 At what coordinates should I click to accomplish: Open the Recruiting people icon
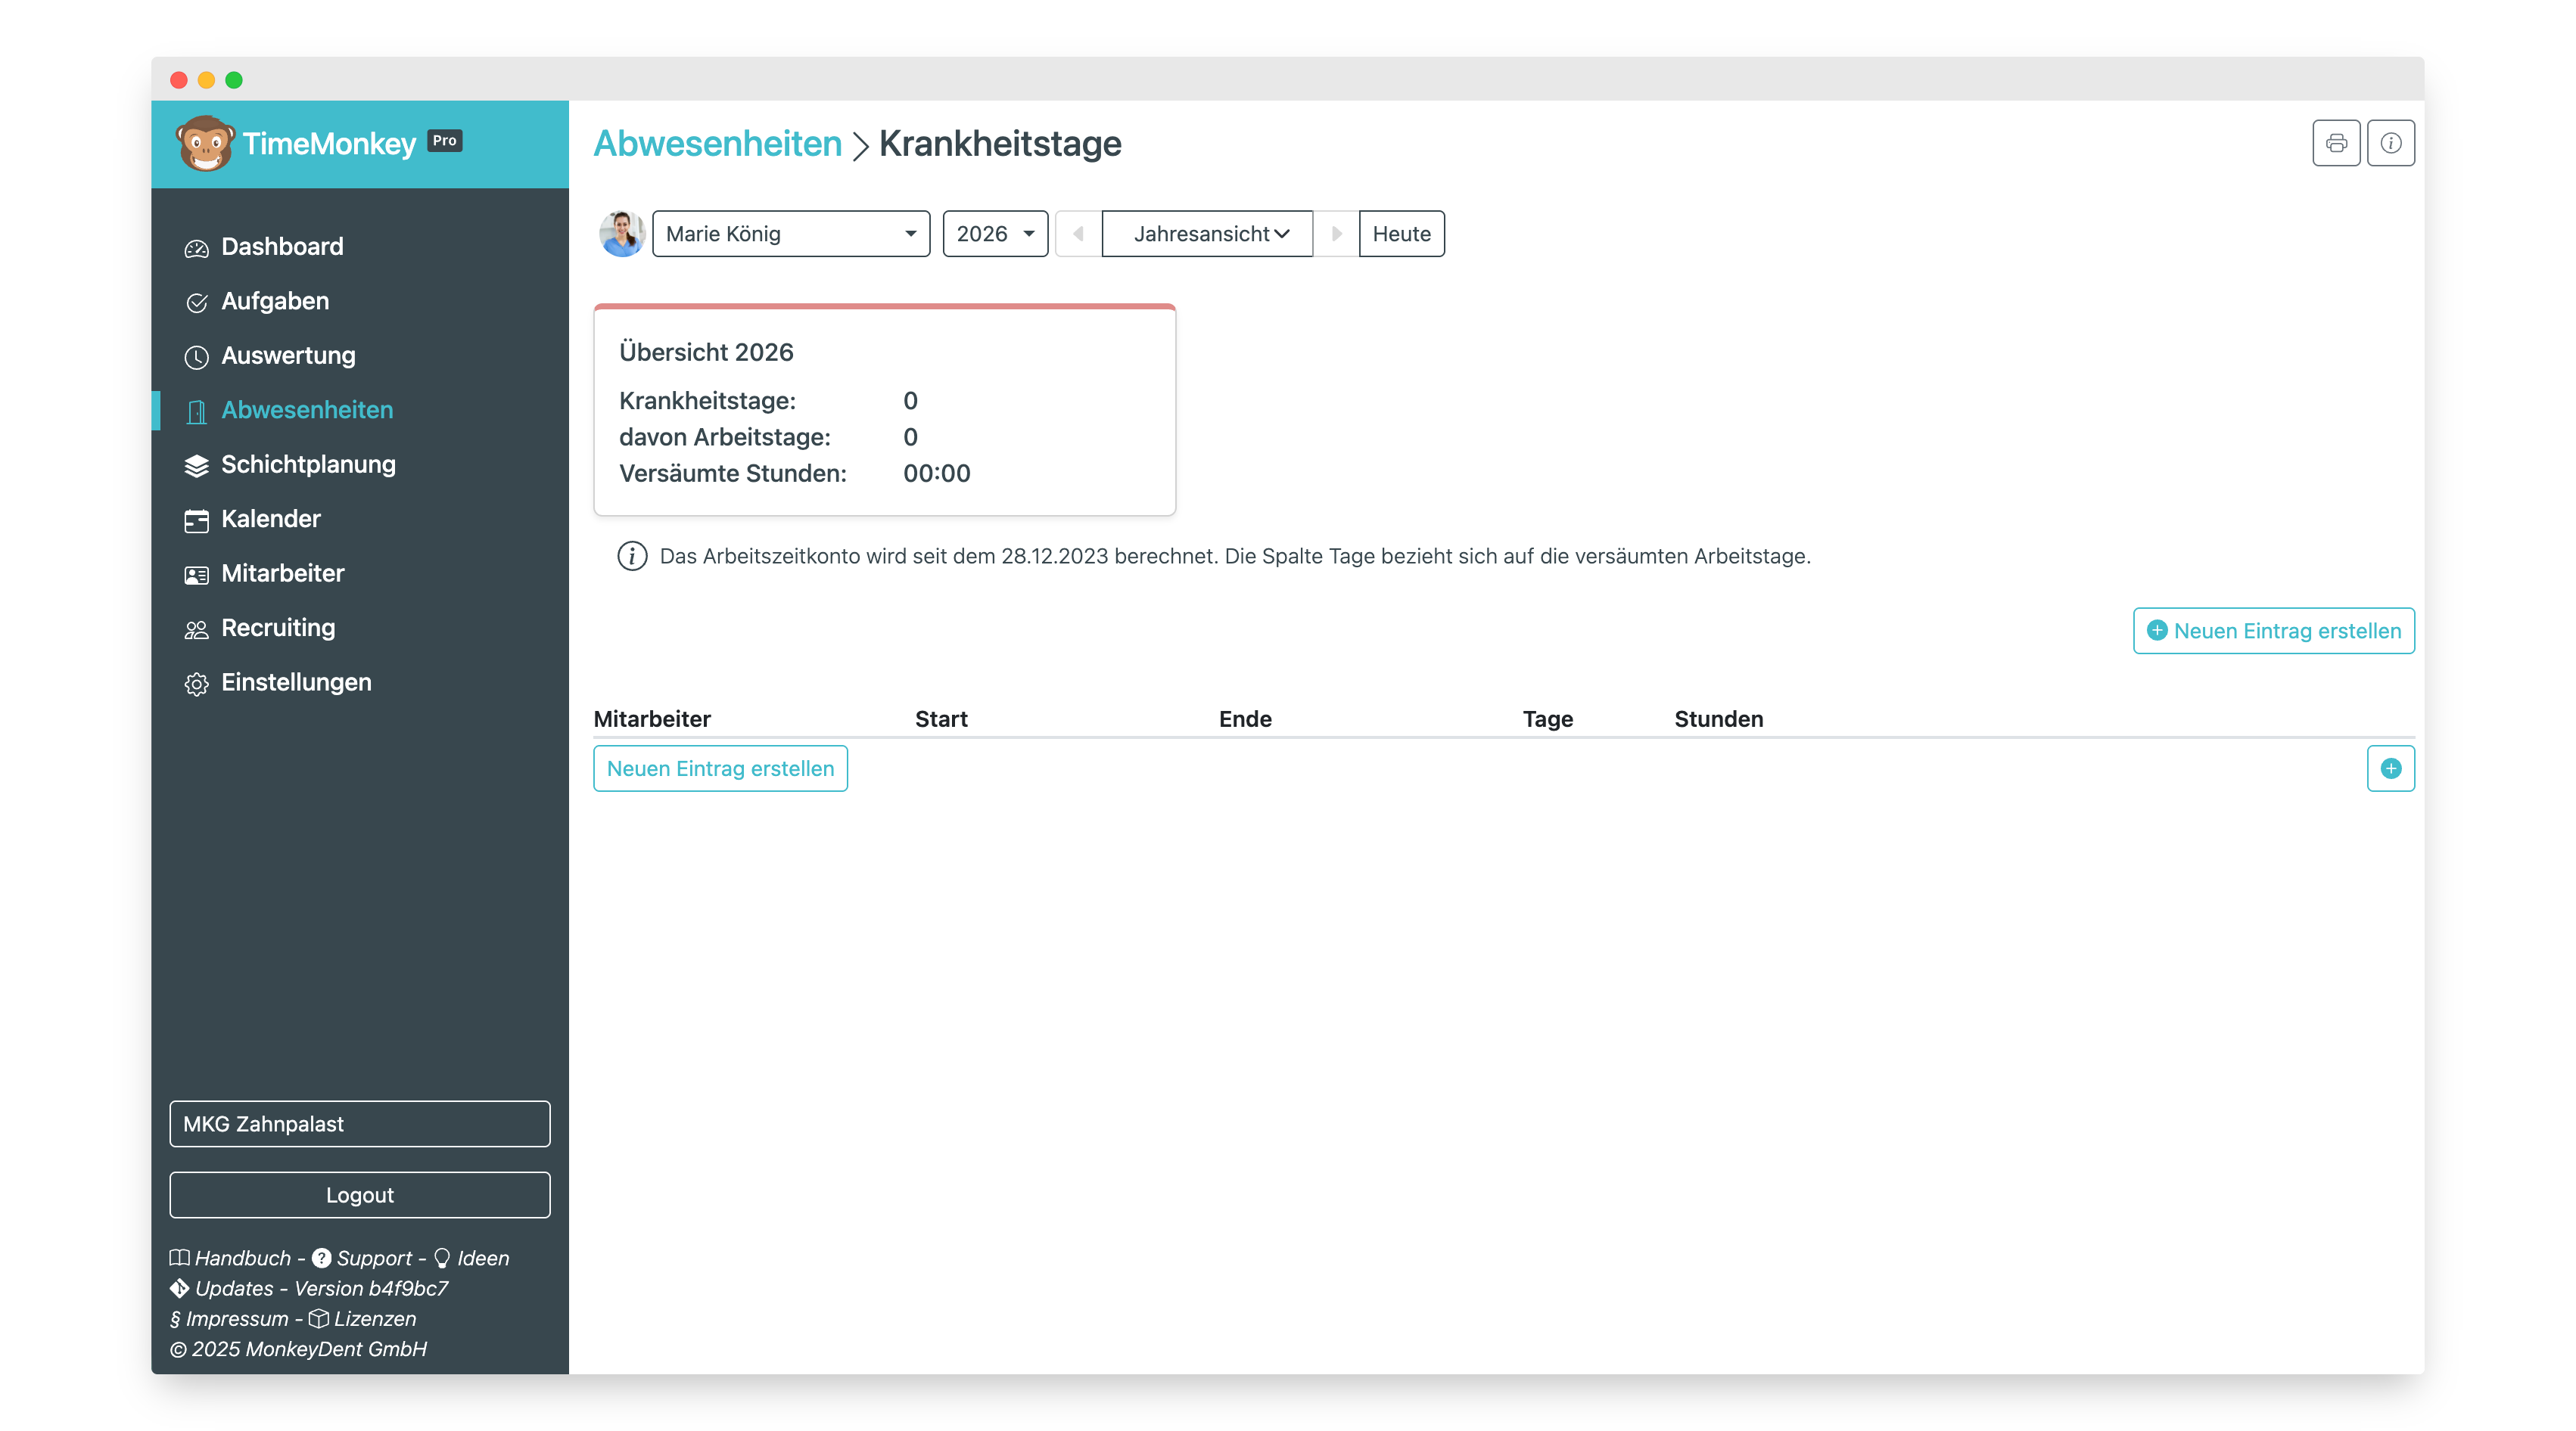point(196,628)
